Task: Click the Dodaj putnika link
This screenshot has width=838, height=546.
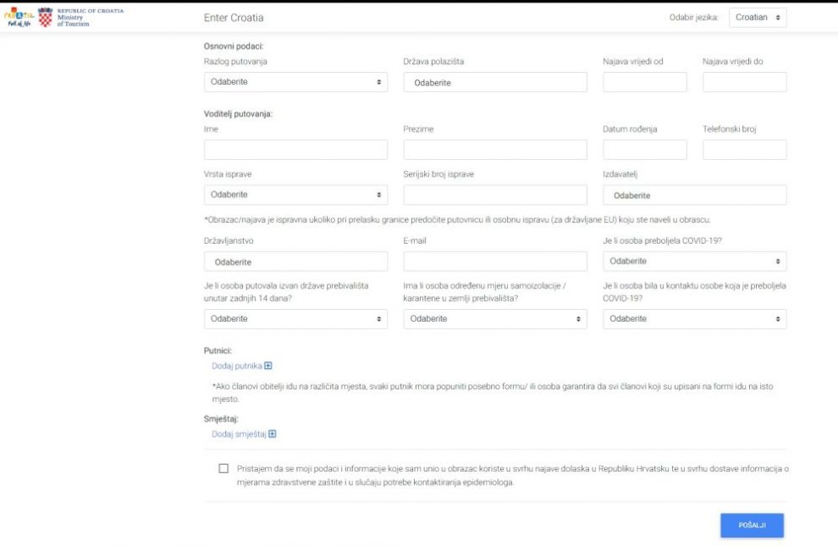Action: (x=236, y=366)
